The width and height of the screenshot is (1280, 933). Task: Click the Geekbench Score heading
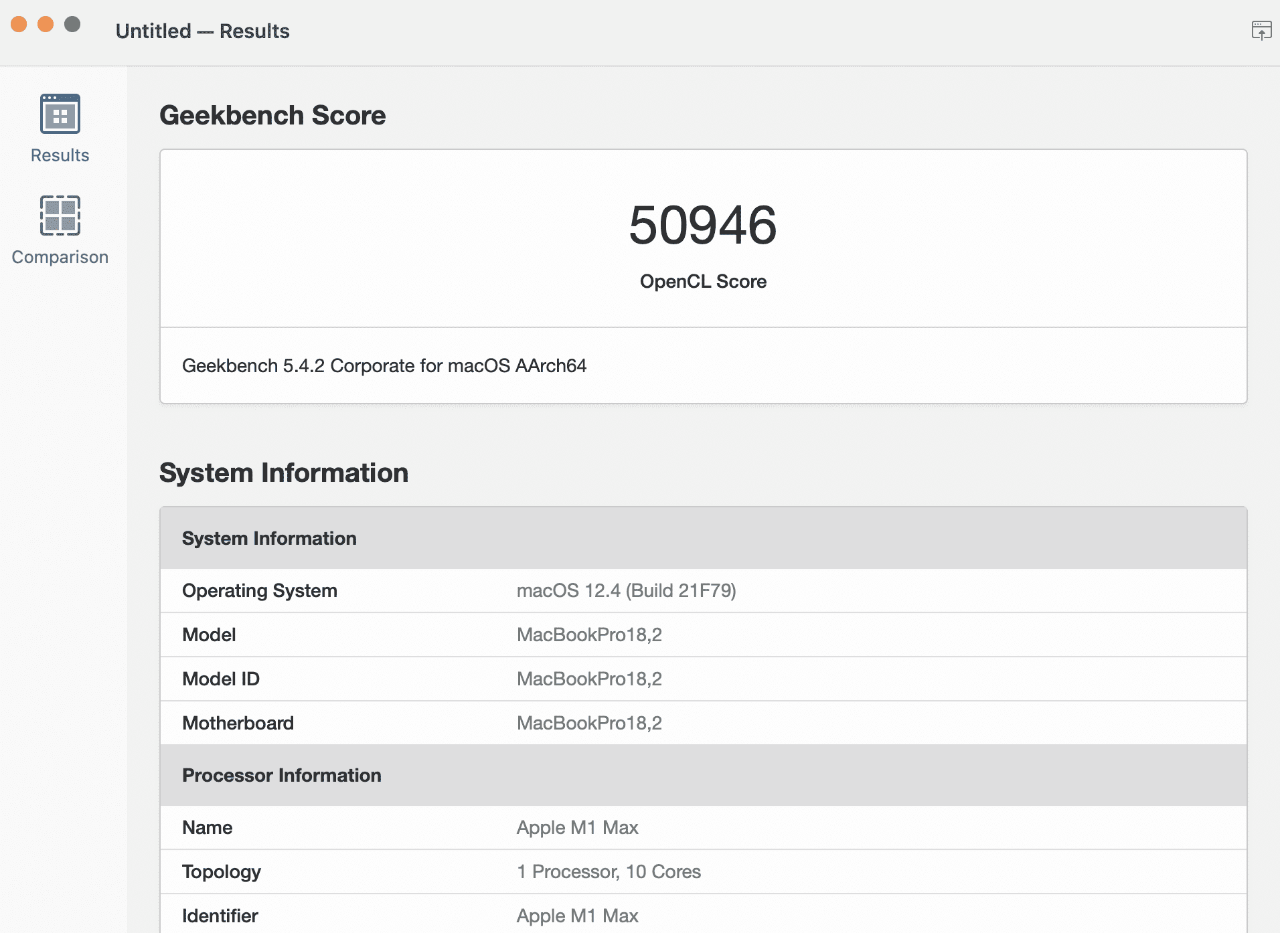[272, 115]
